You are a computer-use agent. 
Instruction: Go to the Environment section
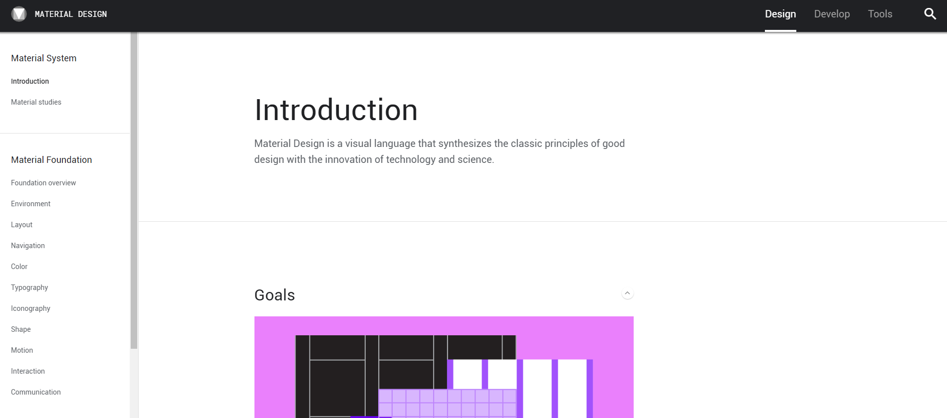click(30, 204)
